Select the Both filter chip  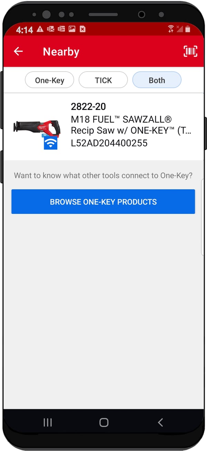click(157, 80)
